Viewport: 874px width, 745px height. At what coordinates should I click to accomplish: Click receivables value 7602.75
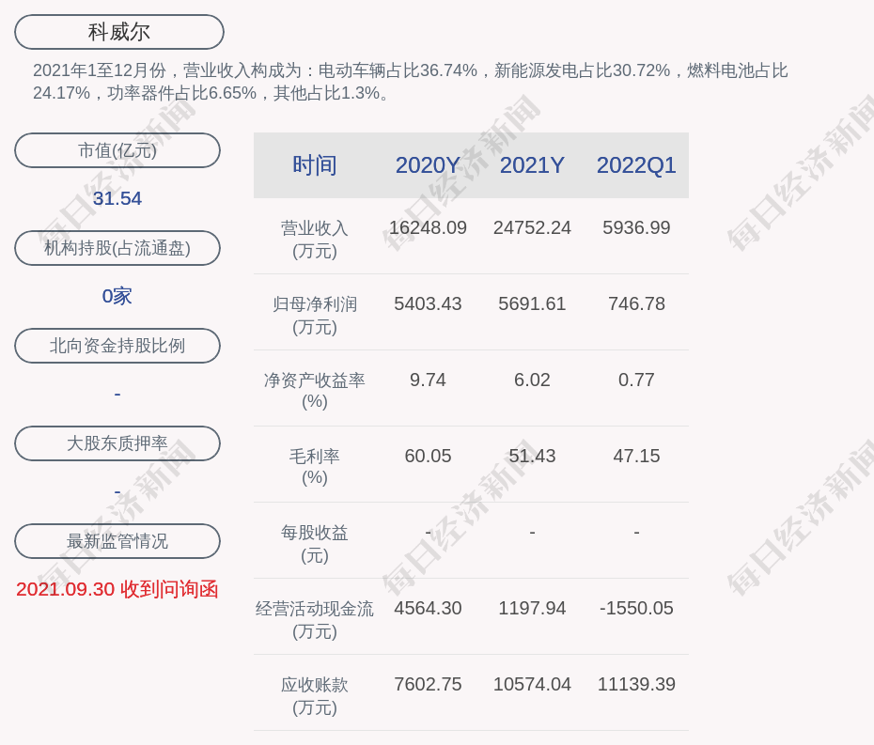coord(428,684)
